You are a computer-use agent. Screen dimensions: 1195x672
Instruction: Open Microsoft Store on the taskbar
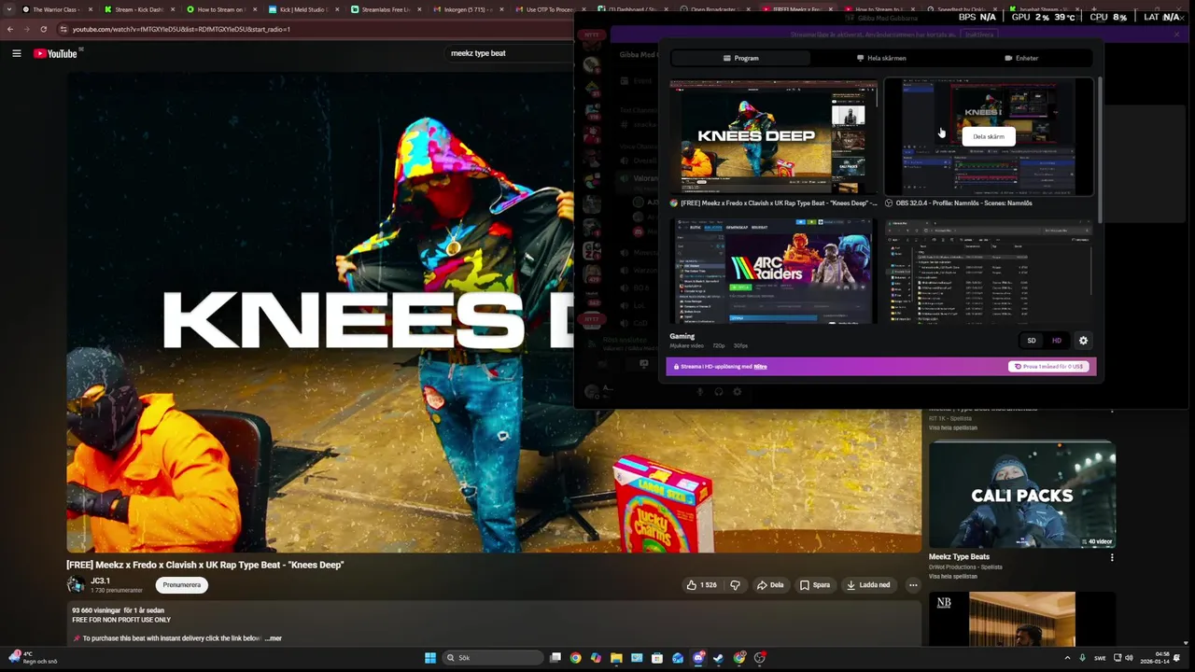[657, 658]
